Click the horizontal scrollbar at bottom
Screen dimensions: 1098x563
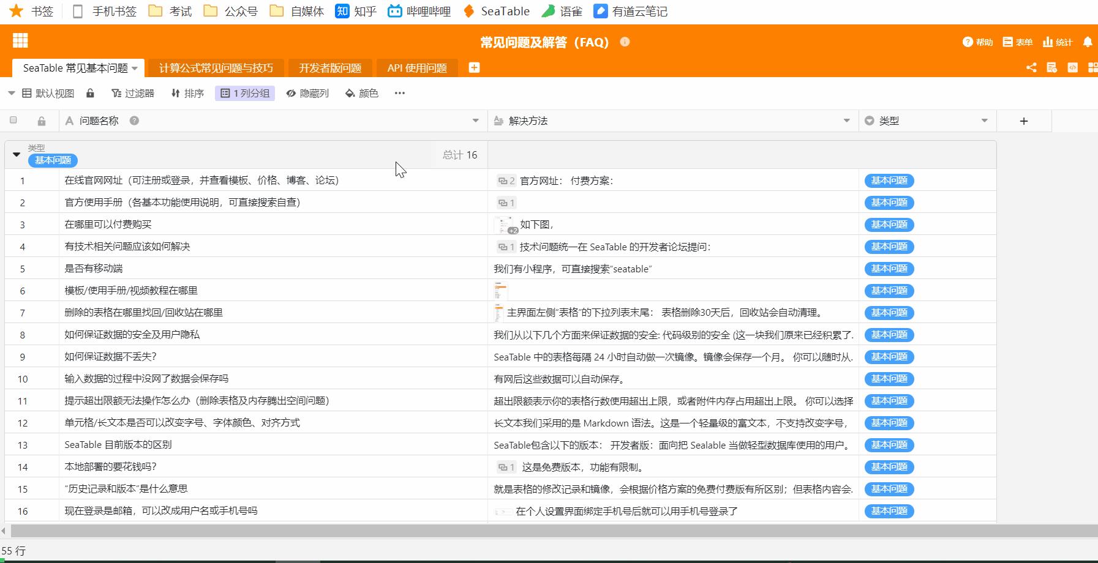[554, 531]
